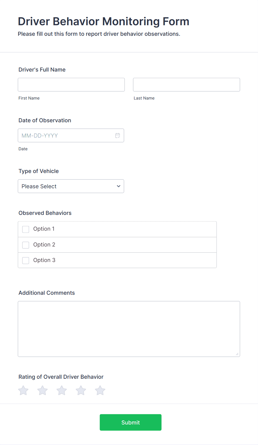Enable the Option 2 checkbox

coord(26,245)
